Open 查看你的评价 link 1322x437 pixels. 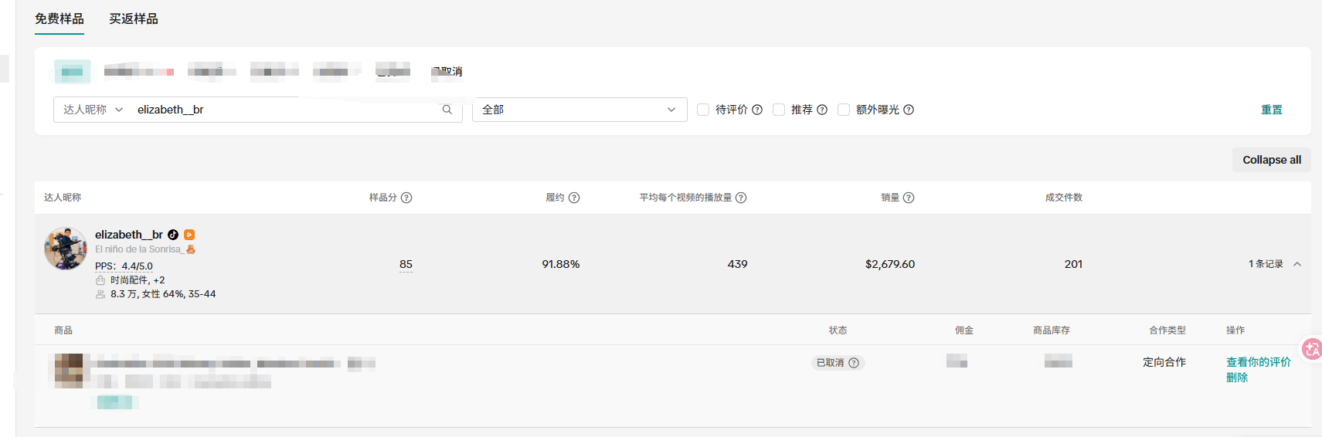tap(1258, 362)
